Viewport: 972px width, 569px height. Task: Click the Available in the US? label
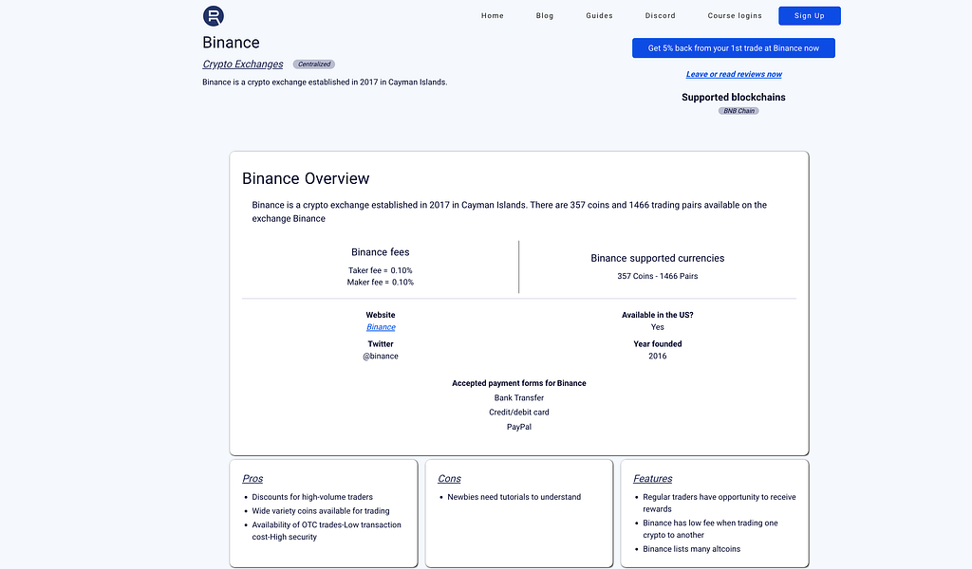pos(657,315)
